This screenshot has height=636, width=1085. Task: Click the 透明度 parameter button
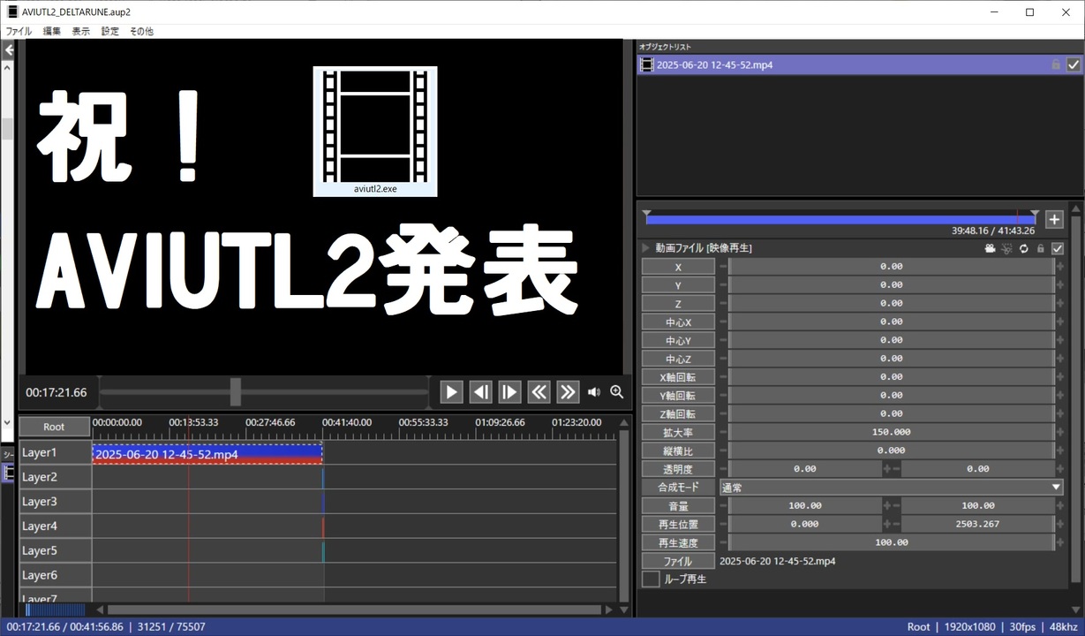click(678, 469)
